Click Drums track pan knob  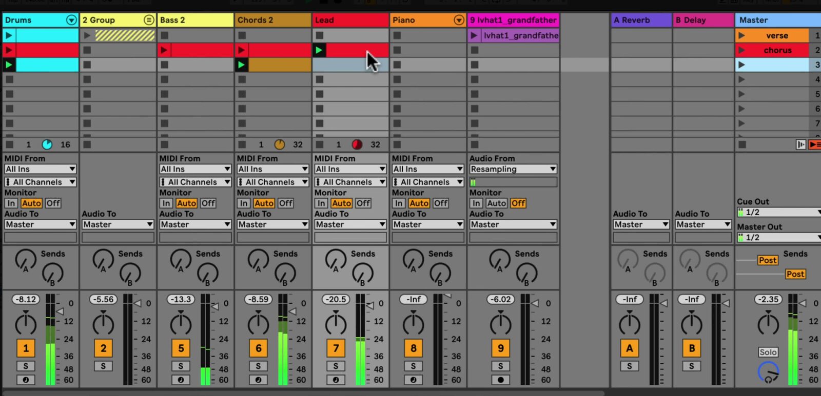(x=26, y=324)
